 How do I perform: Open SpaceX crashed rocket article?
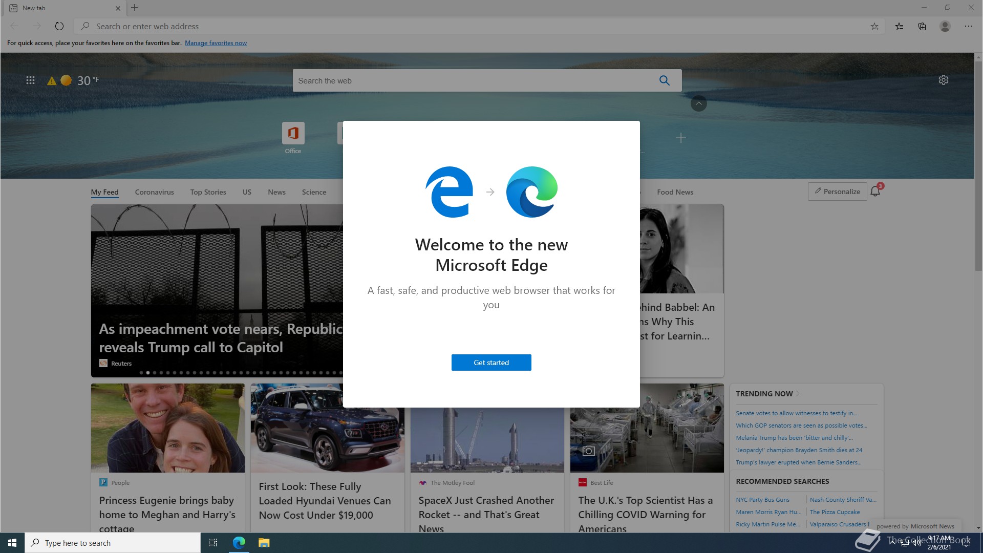pos(487,470)
